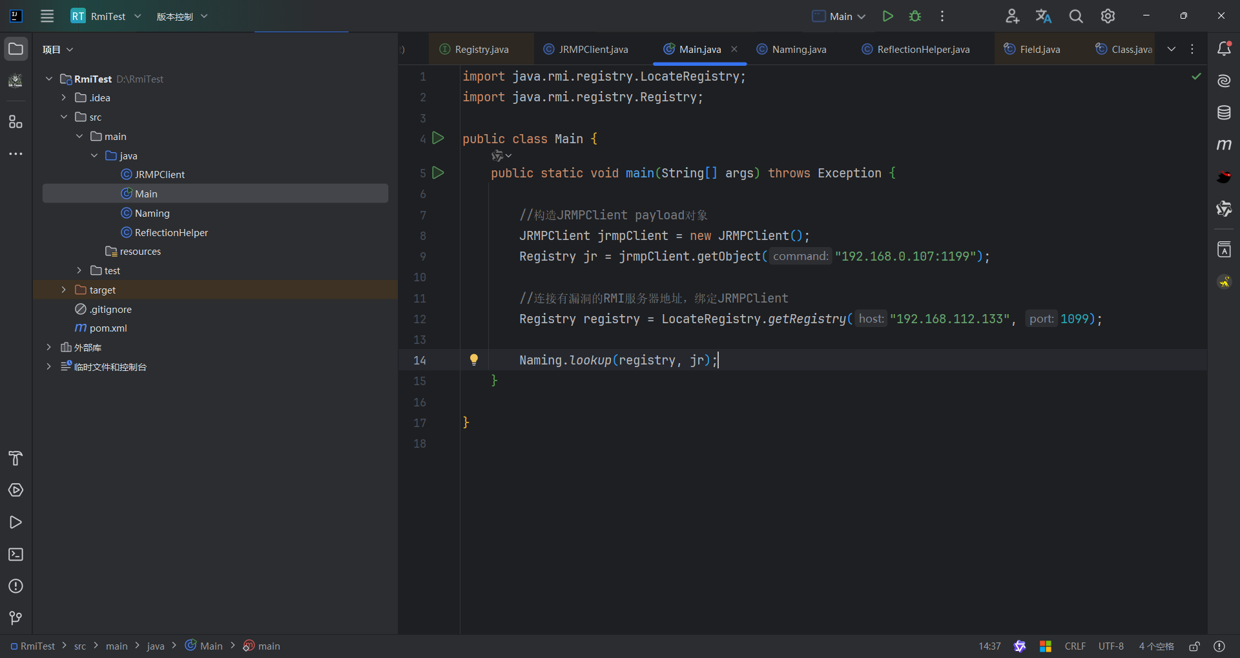
Task: Open the AI Assistant spiral icon
Action: click(1224, 81)
